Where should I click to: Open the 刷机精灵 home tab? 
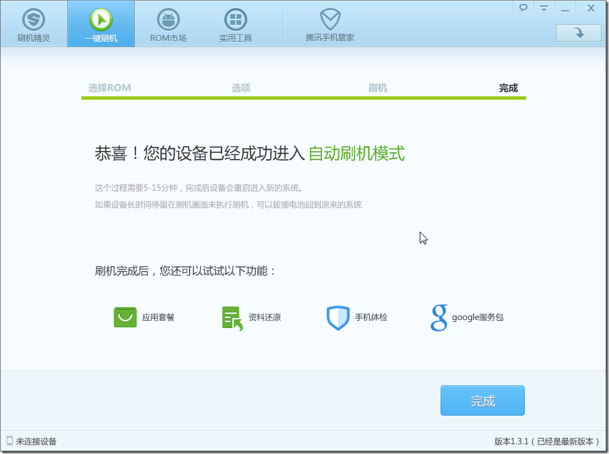click(34, 24)
